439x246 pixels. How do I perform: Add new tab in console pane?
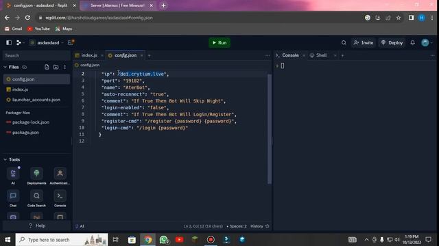342,55
